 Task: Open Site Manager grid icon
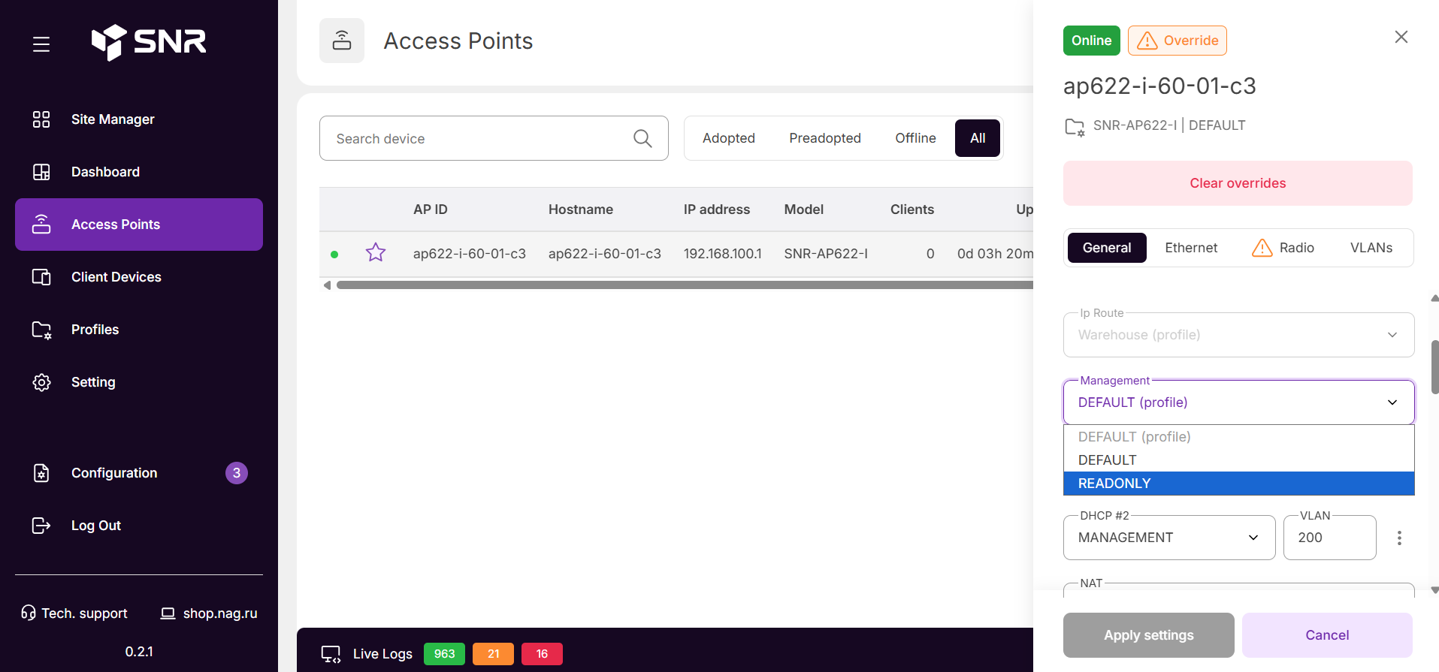(x=41, y=119)
